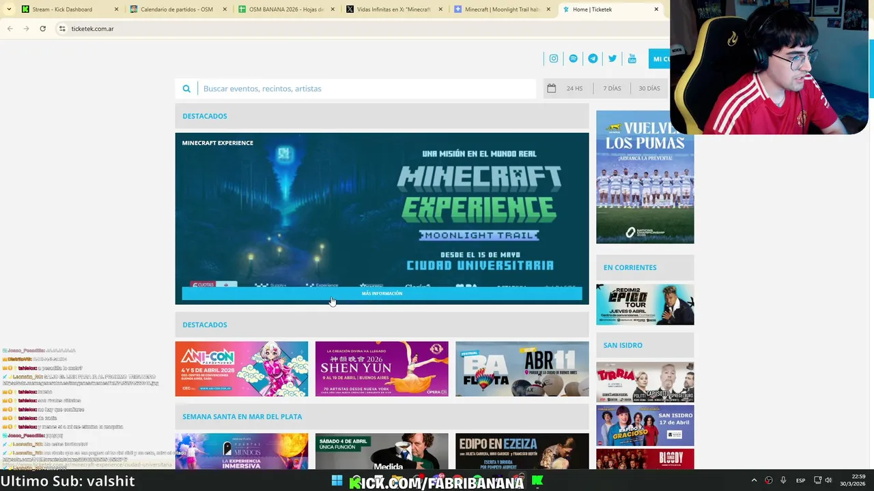
Task: Click the ESP language indicator
Action: tap(800, 481)
